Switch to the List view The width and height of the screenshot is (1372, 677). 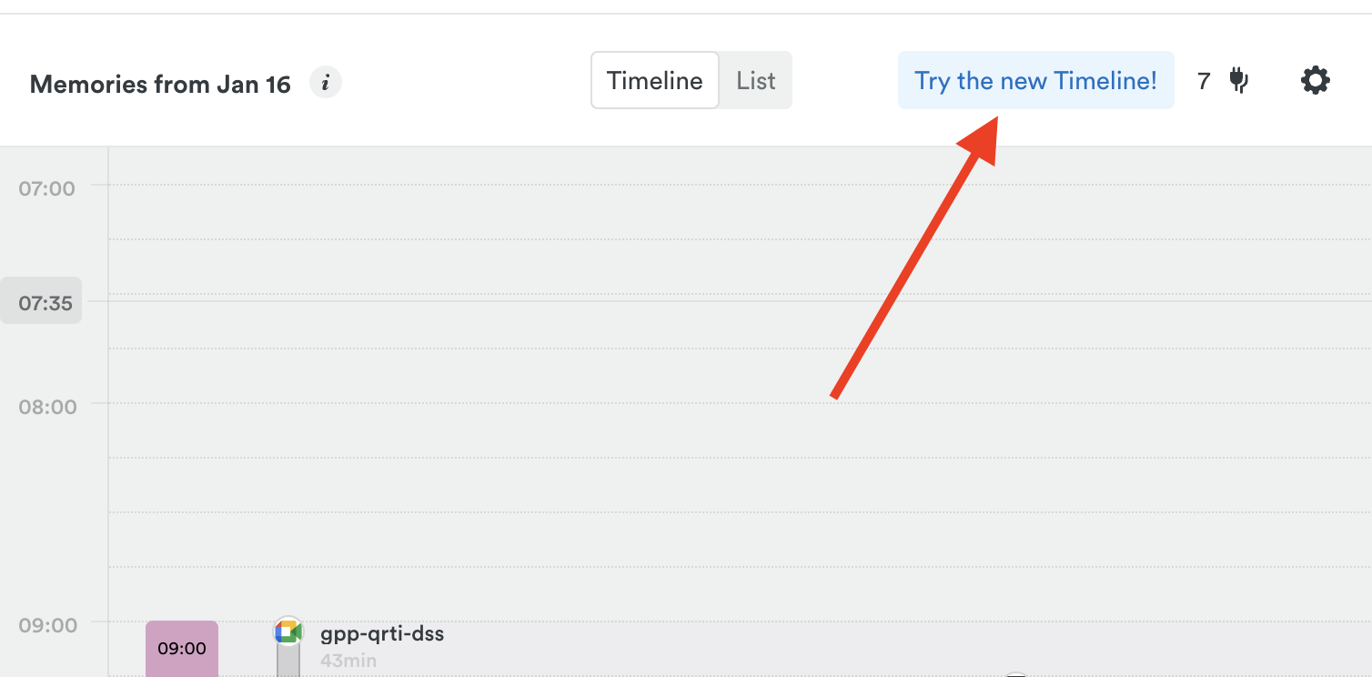[755, 80]
